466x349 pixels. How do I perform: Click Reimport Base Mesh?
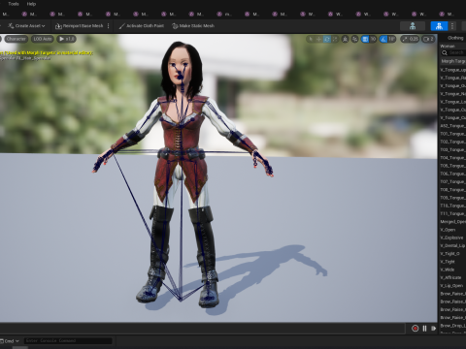[80, 26]
